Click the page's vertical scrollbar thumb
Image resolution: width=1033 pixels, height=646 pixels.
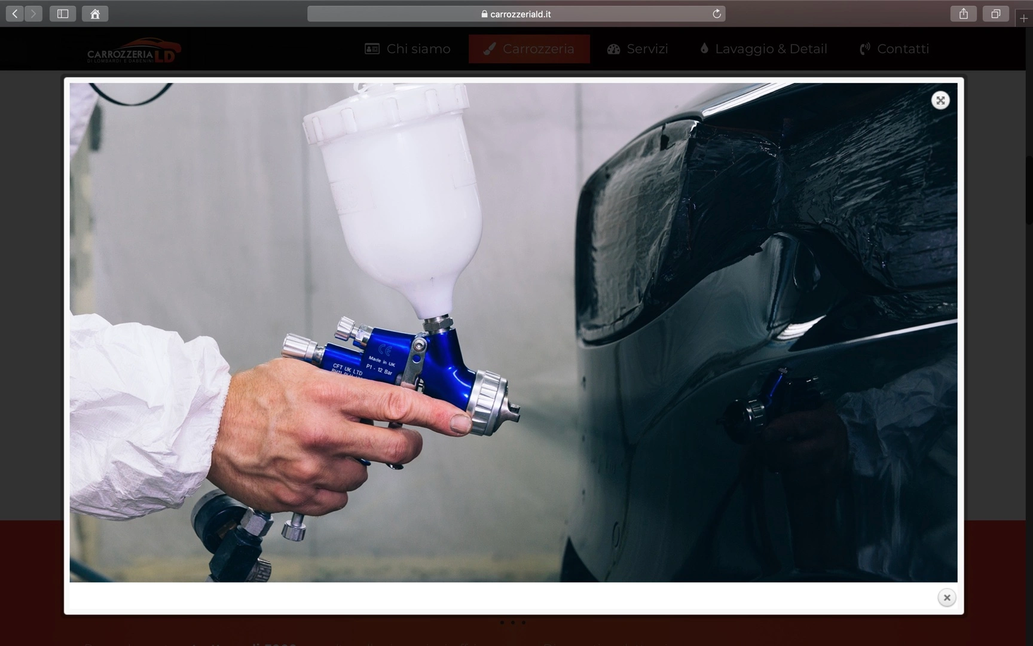(1029, 190)
